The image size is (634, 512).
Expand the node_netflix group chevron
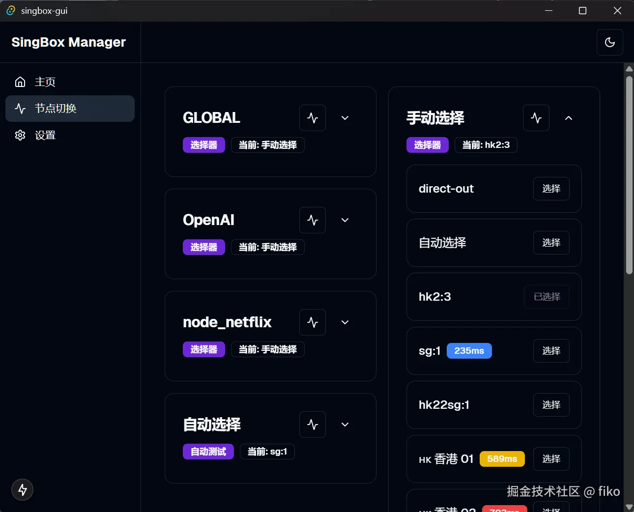coord(345,322)
